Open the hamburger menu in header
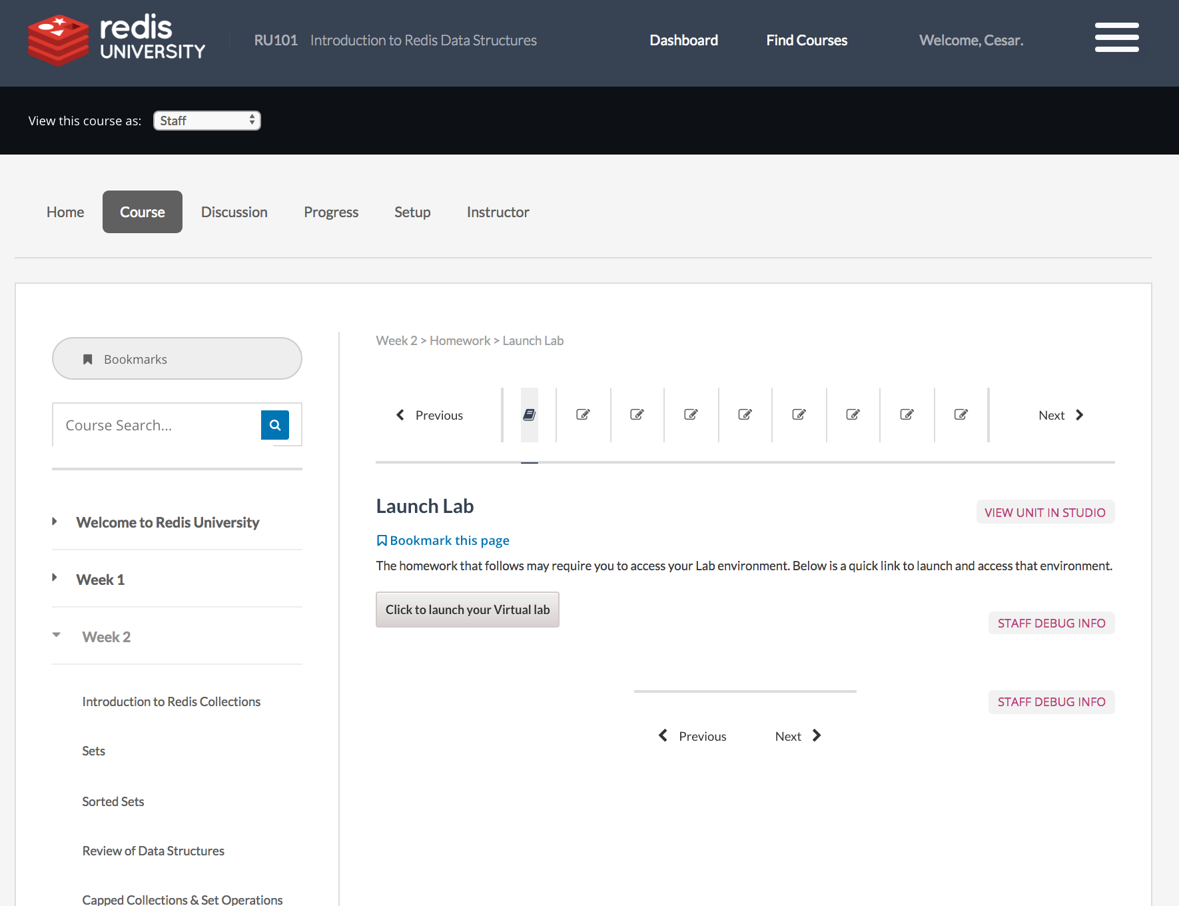Image resolution: width=1179 pixels, height=906 pixels. point(1116,37)
